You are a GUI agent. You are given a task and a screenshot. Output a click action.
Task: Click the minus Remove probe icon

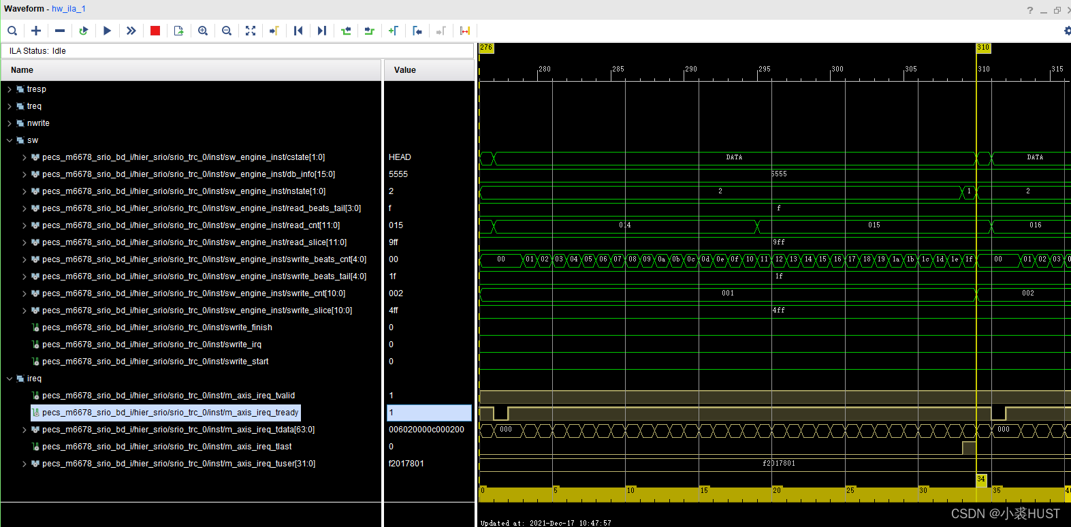coord(60,31)
